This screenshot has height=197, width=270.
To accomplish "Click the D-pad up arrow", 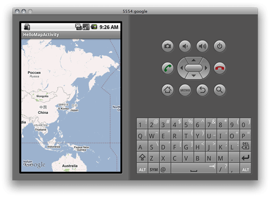I will tap(193, 60).
